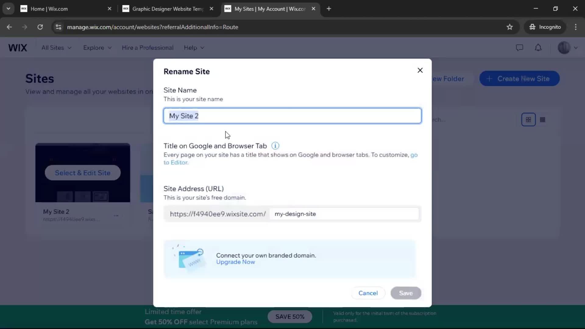The width and height of the screenshot is (585, 329).
Task: Expand the account dropdown chevron
Action: pos(576,48)
